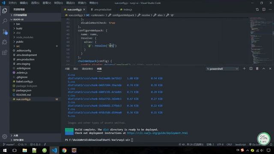The width and height of the screenshot is (274, 154).
Task: Click the Visual Studio Code taskbar icon
Action: coord(54,150)
